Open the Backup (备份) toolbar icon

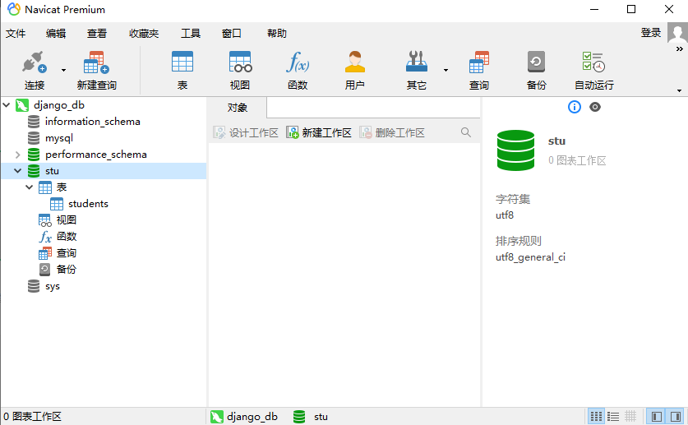pyautogui.click(x=536, y=62)
